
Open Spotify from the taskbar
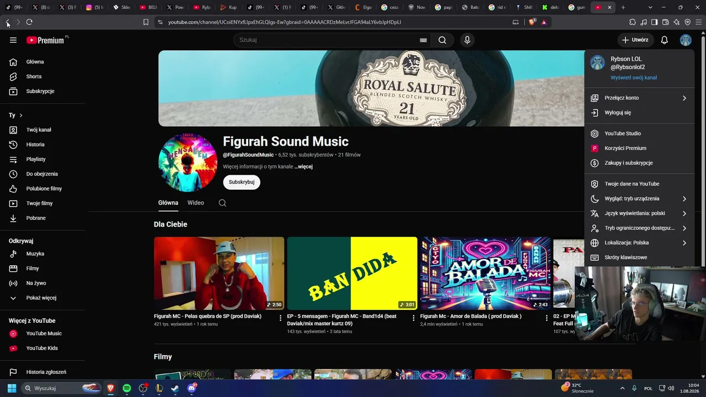(x=127, y=388)
